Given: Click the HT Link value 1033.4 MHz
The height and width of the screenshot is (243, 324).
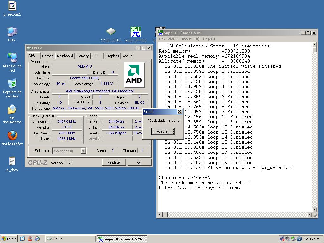Looking at the screenshot, I should pos(67,139).
